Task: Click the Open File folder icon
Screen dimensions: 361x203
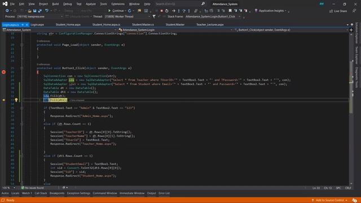Action: pyautogui.click(x=29, y=11)
